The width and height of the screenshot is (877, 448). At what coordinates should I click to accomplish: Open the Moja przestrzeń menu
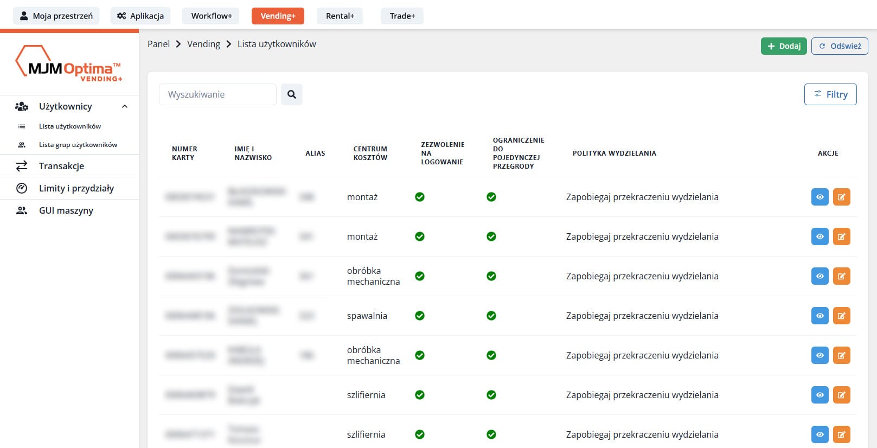(x=56, y=16)
